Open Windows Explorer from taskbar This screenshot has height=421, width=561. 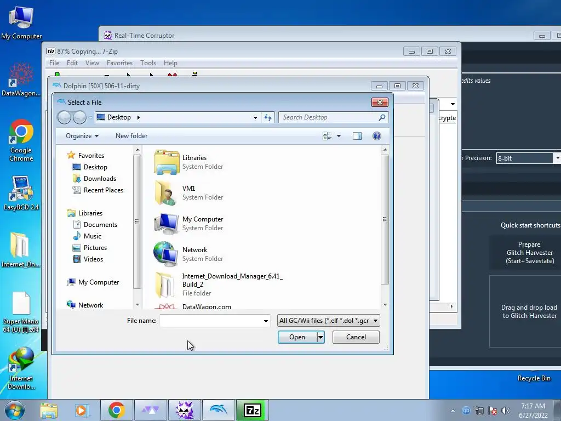pyautogui.click(x=49, y=410)
